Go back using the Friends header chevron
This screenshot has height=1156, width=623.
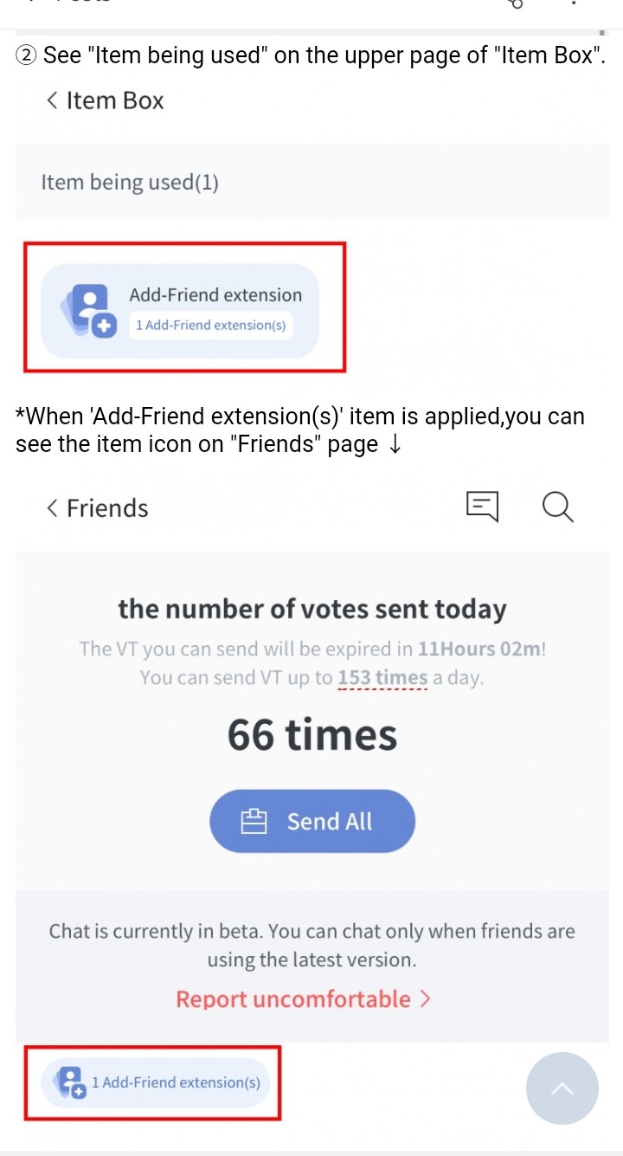coord(53,508)
